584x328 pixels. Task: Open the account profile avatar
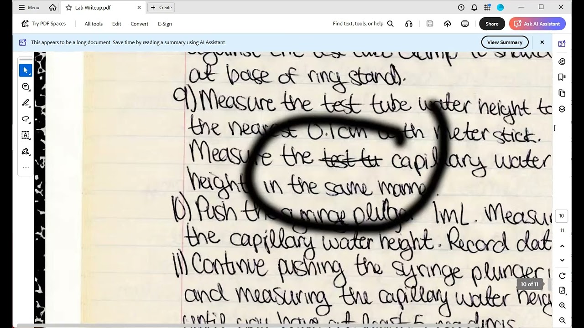pyautogui.click(x=501, y=7)
